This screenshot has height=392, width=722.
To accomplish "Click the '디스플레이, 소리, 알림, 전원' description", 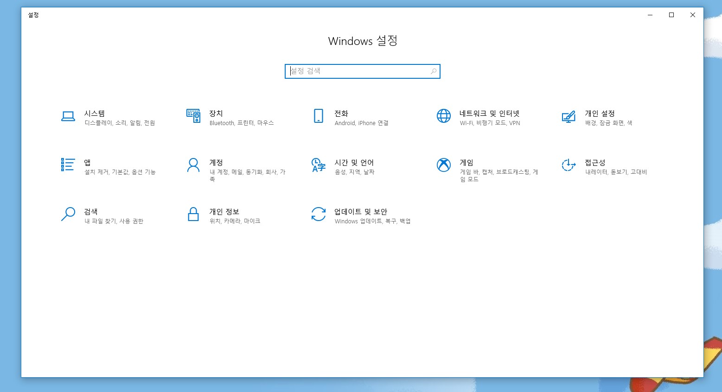I will point(120,123).
